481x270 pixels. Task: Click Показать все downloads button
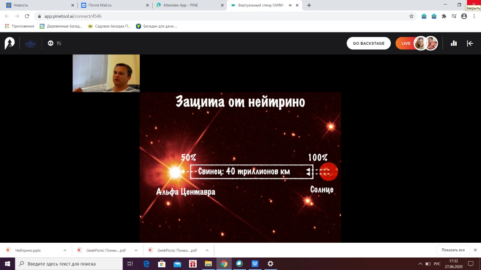pos(453,250)
